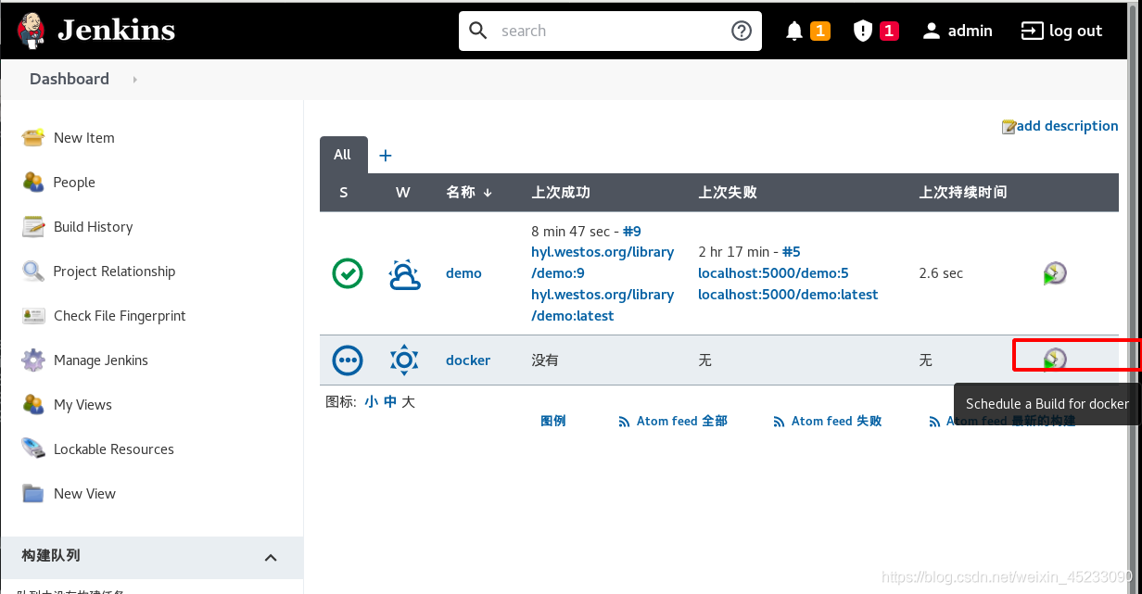Open the demo job link
The image size is (1142, 594).
click(x=463, y=273)
